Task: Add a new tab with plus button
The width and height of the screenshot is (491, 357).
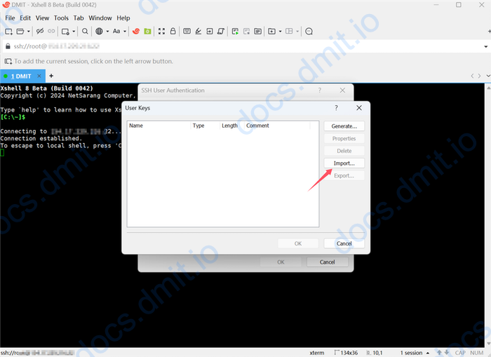Action: click(x=51, y=76)
